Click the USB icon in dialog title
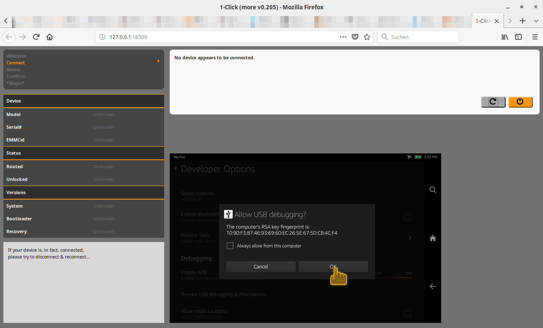 pyautogui.click(x=228, y=214)
